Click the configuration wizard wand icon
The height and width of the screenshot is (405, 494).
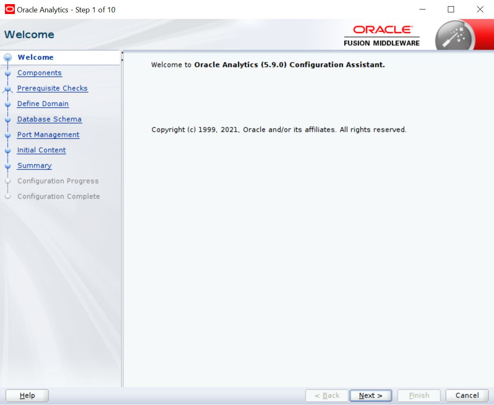tap(455, 36)
